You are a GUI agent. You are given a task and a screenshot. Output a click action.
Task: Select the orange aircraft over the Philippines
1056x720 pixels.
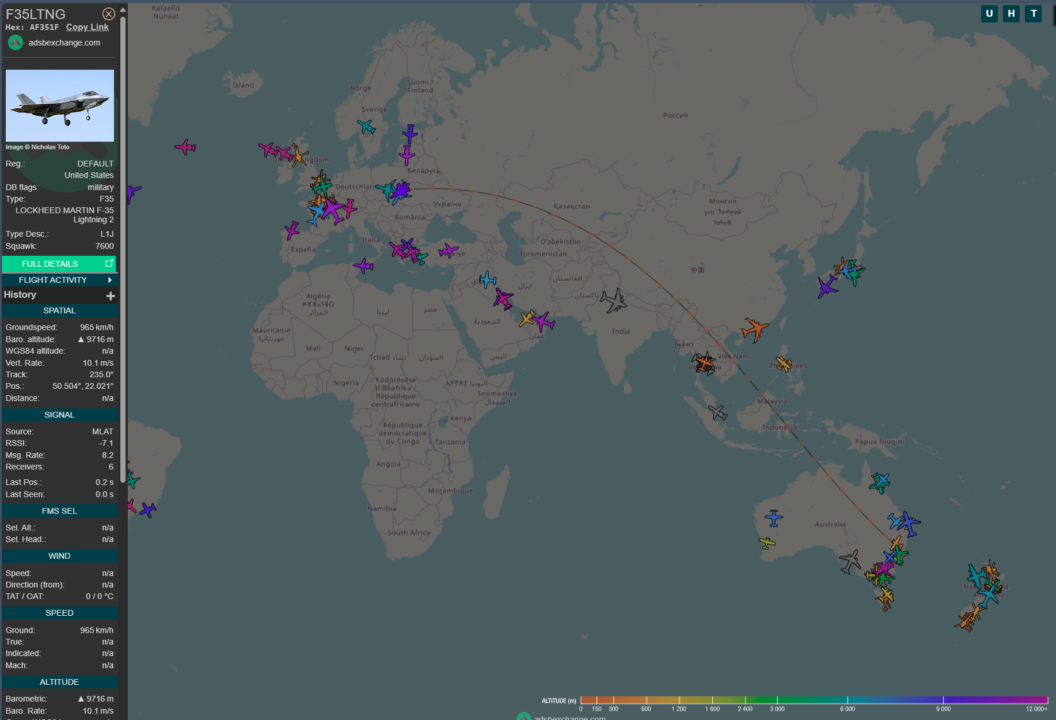[x=784, y=364]
